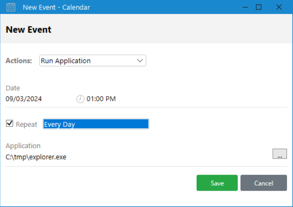Click the calendar icon in title bar

click(11, 7)
